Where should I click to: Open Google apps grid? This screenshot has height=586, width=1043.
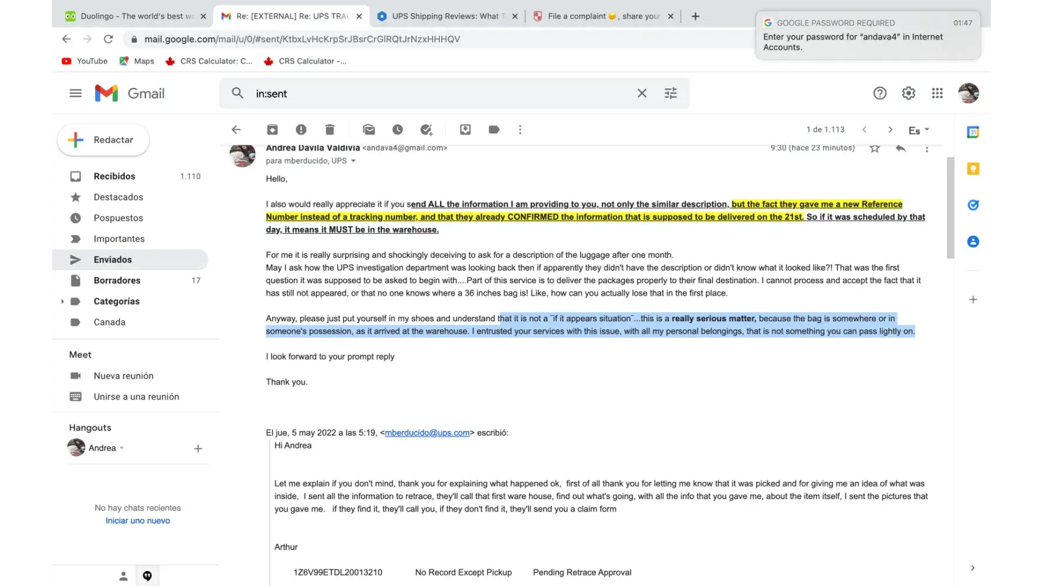coord(937,93)
